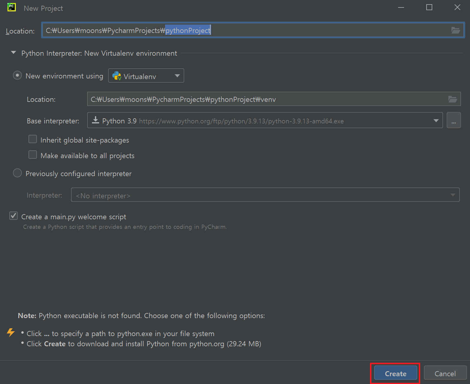Click the 'Base interpreter:' label
Viewport: 470px width, 384px height.
click(53, 121)
